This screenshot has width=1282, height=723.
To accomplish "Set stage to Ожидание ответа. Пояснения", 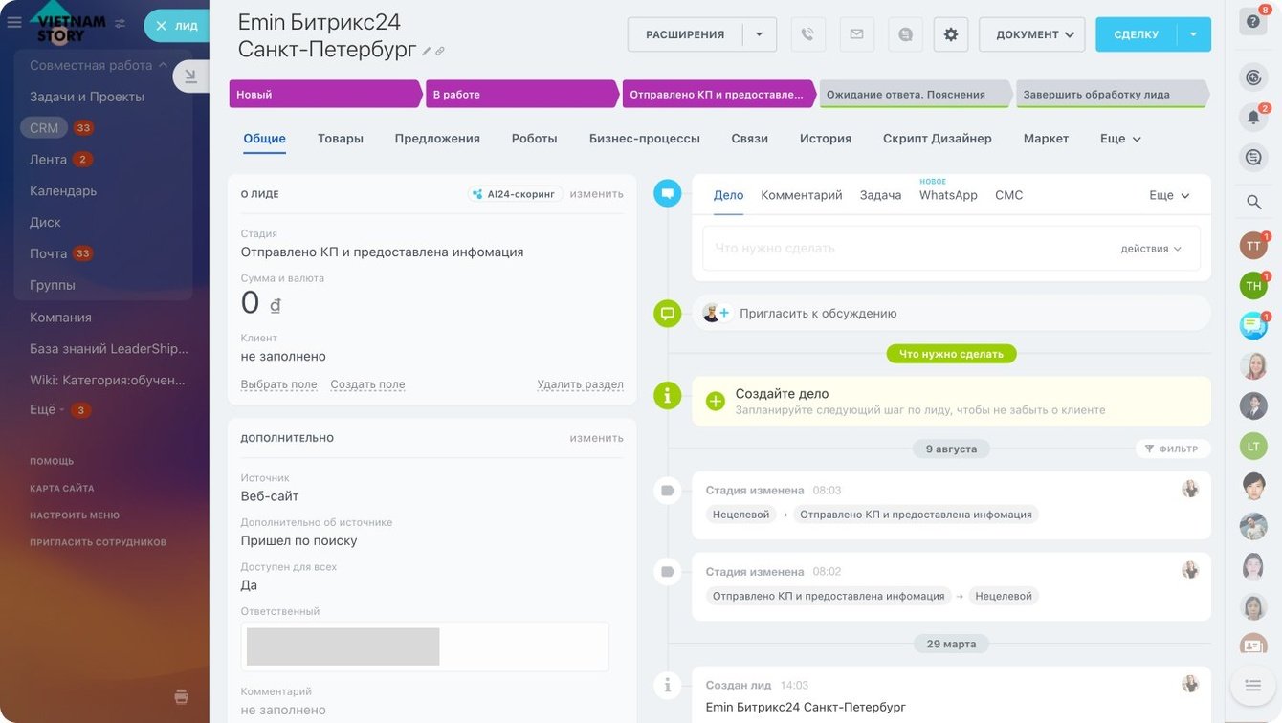I will [912, 95].
